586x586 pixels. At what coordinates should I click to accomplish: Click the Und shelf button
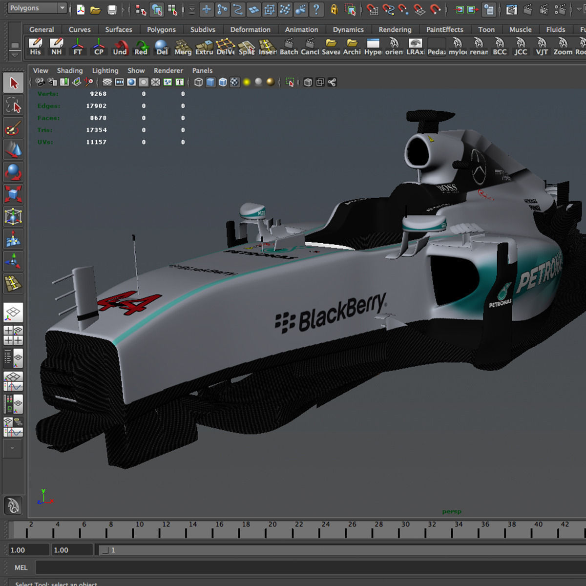pyautogui.click(x=120, y=47)
